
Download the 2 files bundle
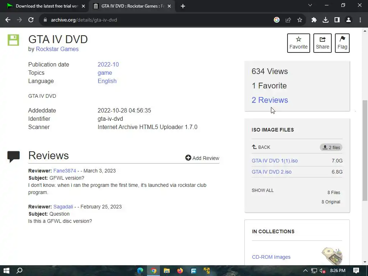(x=331, y=147)
